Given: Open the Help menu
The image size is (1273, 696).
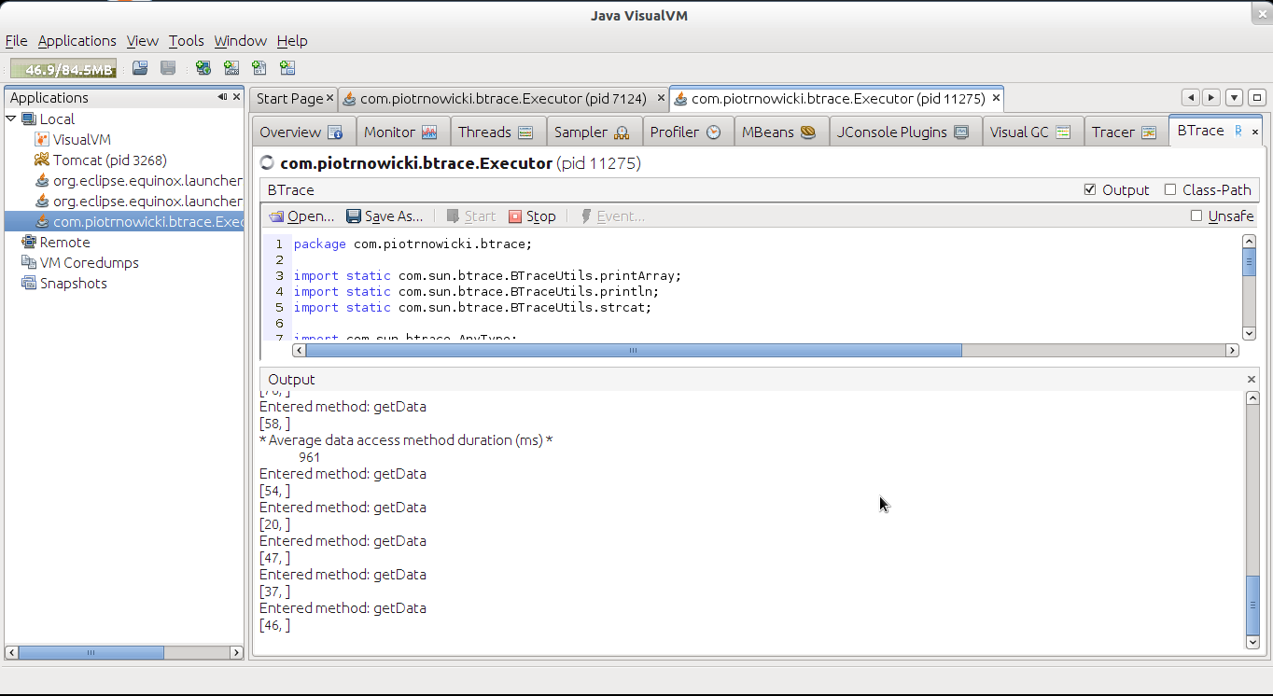Looking at the screenshot, I should pyautogui.click(x=292, y=40).
